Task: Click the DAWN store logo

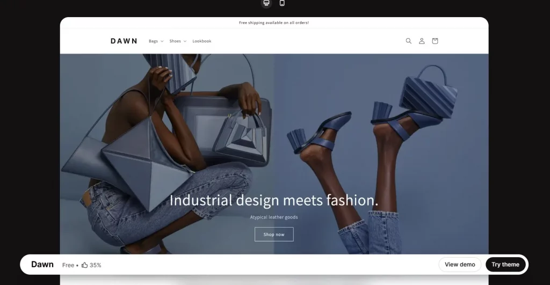Action: 124,41
